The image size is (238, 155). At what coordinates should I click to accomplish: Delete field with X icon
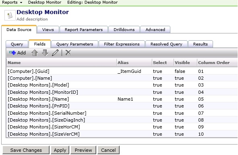[68, 52]
